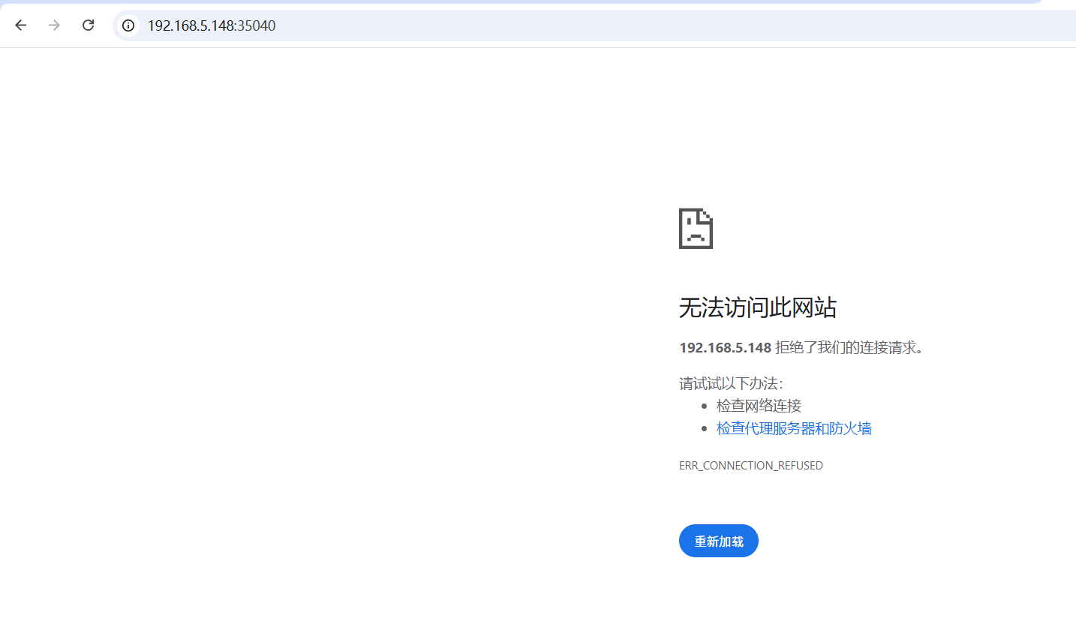Click the sad page error icon
Image resolution: width=1076 pixels, height=627 pixels.
696,229
